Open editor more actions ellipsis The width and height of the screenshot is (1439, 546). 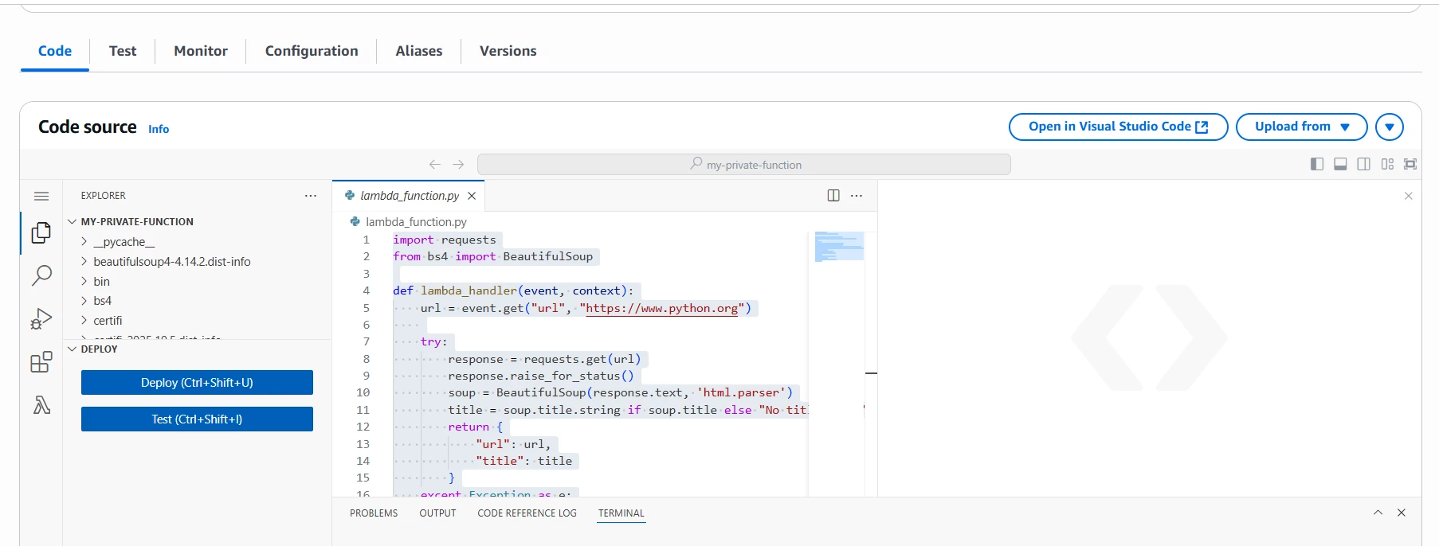857,196
